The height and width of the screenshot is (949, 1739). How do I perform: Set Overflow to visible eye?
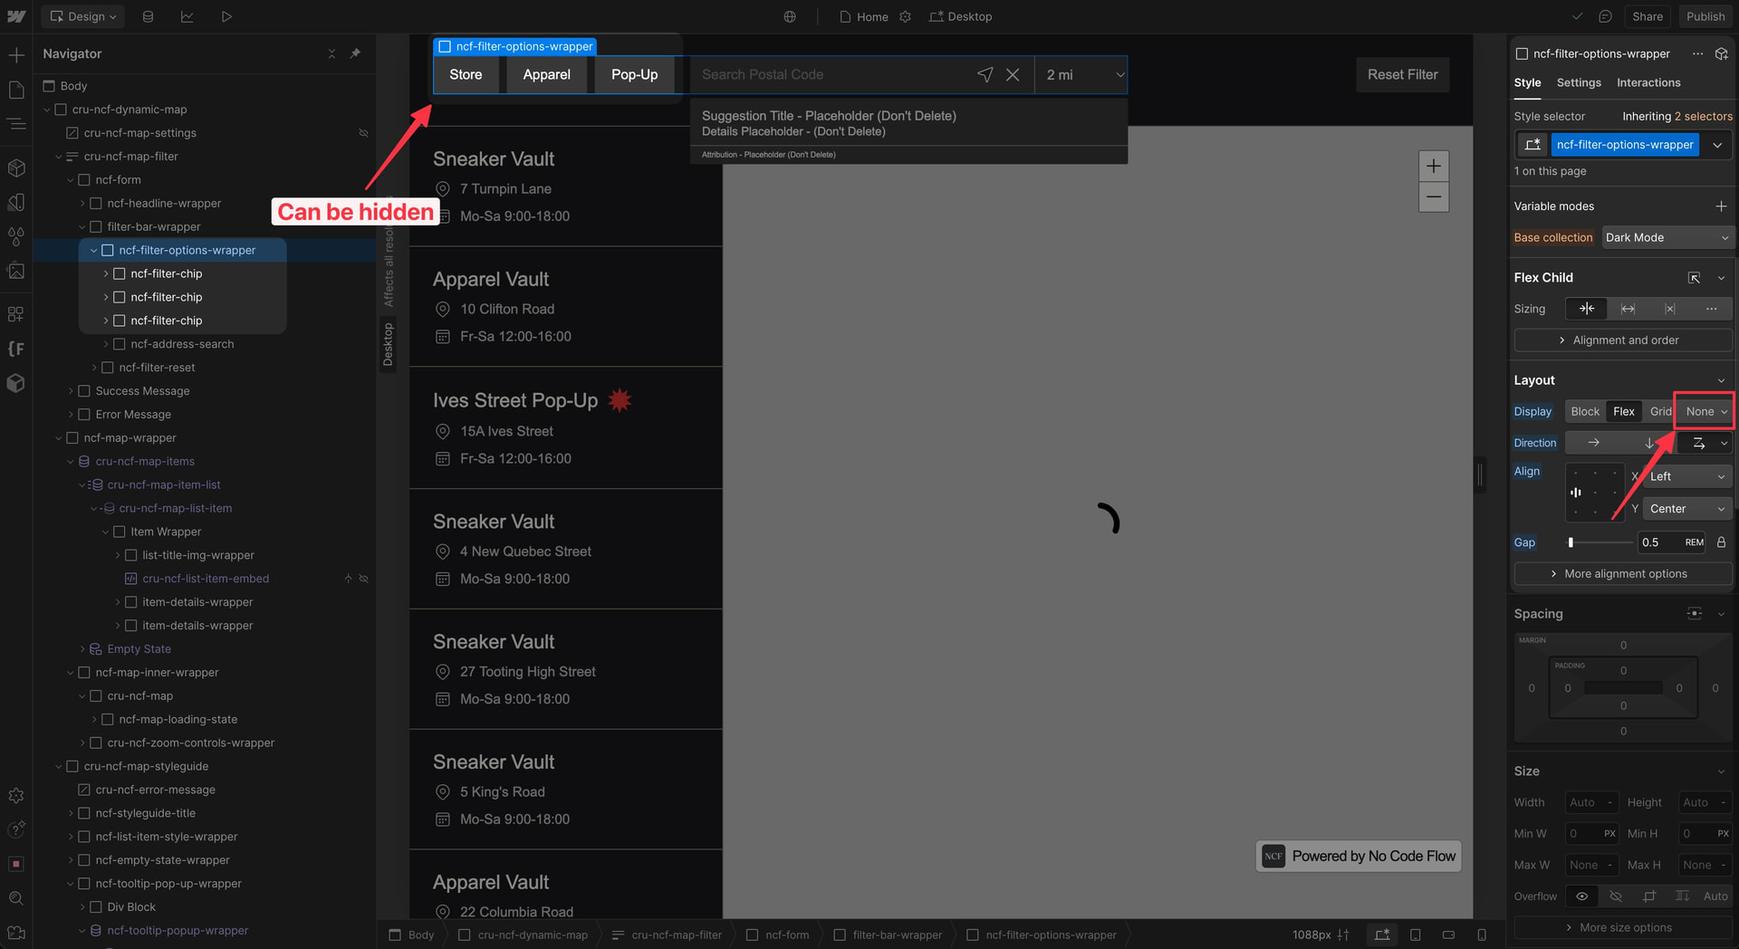tap(1581, 896)
